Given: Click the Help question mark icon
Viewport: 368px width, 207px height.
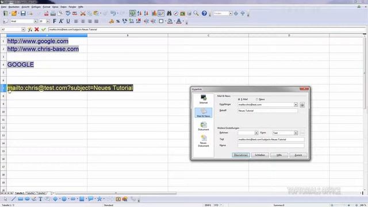Looking at the screenshot, I should pyautogui.click(x=204, y=13).
